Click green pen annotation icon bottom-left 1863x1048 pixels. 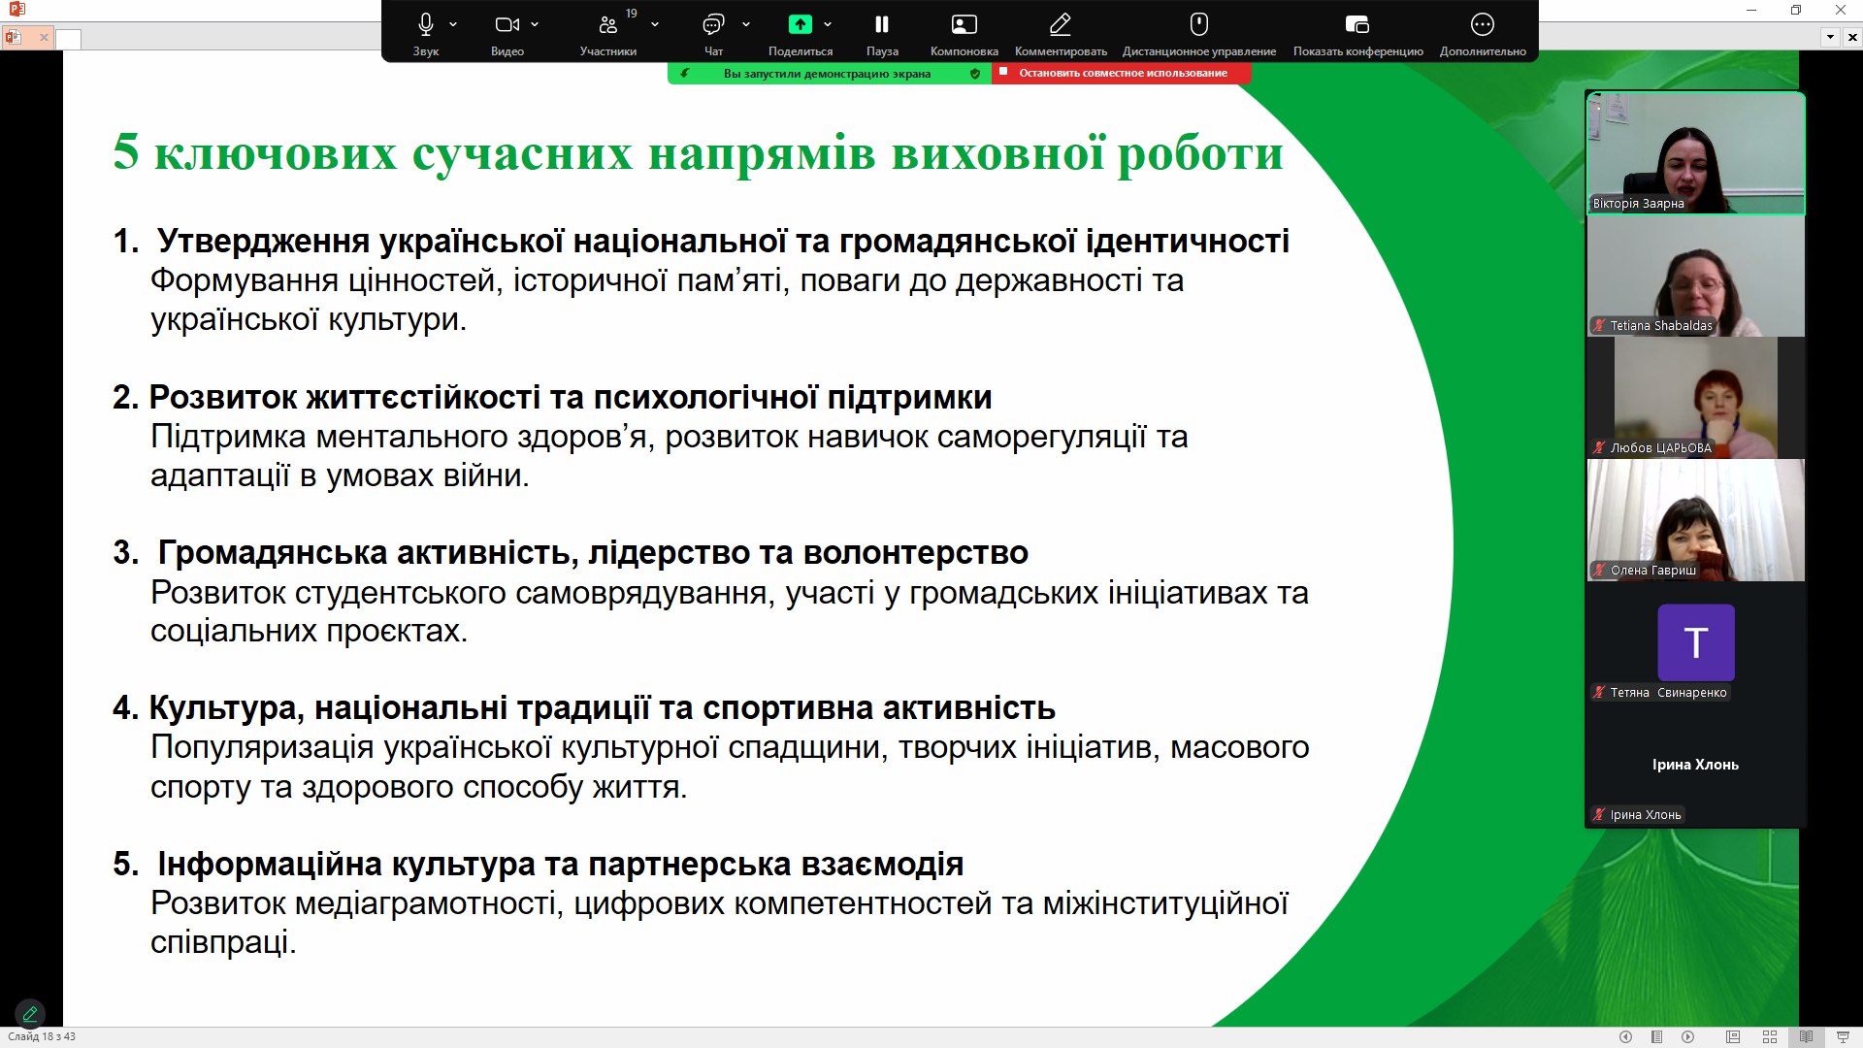pyautogui.click(x=30, y=1013)
